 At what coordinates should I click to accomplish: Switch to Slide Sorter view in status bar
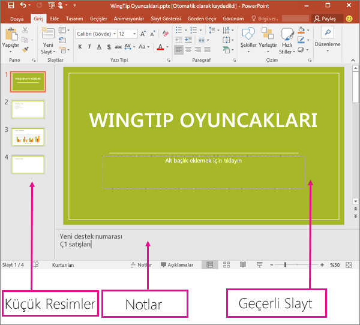pyautogui.click(x=226, y=264)
